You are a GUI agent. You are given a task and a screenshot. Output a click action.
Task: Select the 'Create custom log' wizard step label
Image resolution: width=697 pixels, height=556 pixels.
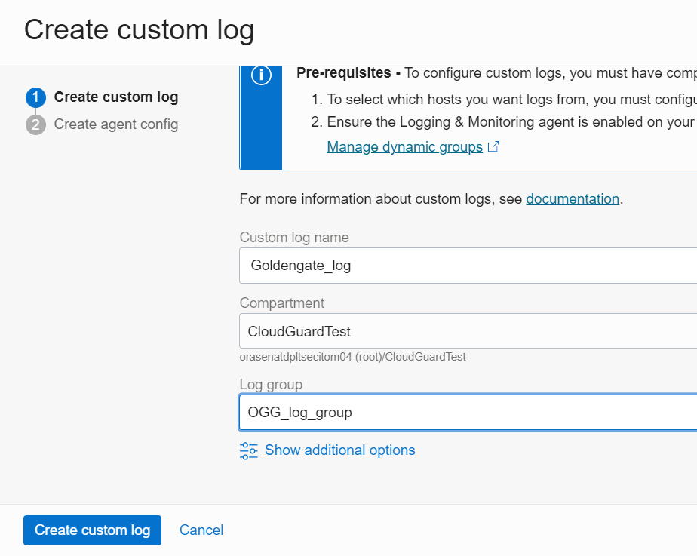116,97
